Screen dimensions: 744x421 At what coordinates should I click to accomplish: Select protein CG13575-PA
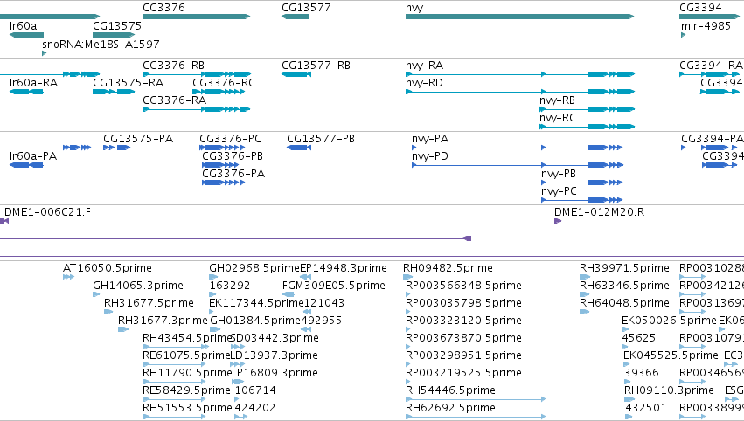(117, 148)
